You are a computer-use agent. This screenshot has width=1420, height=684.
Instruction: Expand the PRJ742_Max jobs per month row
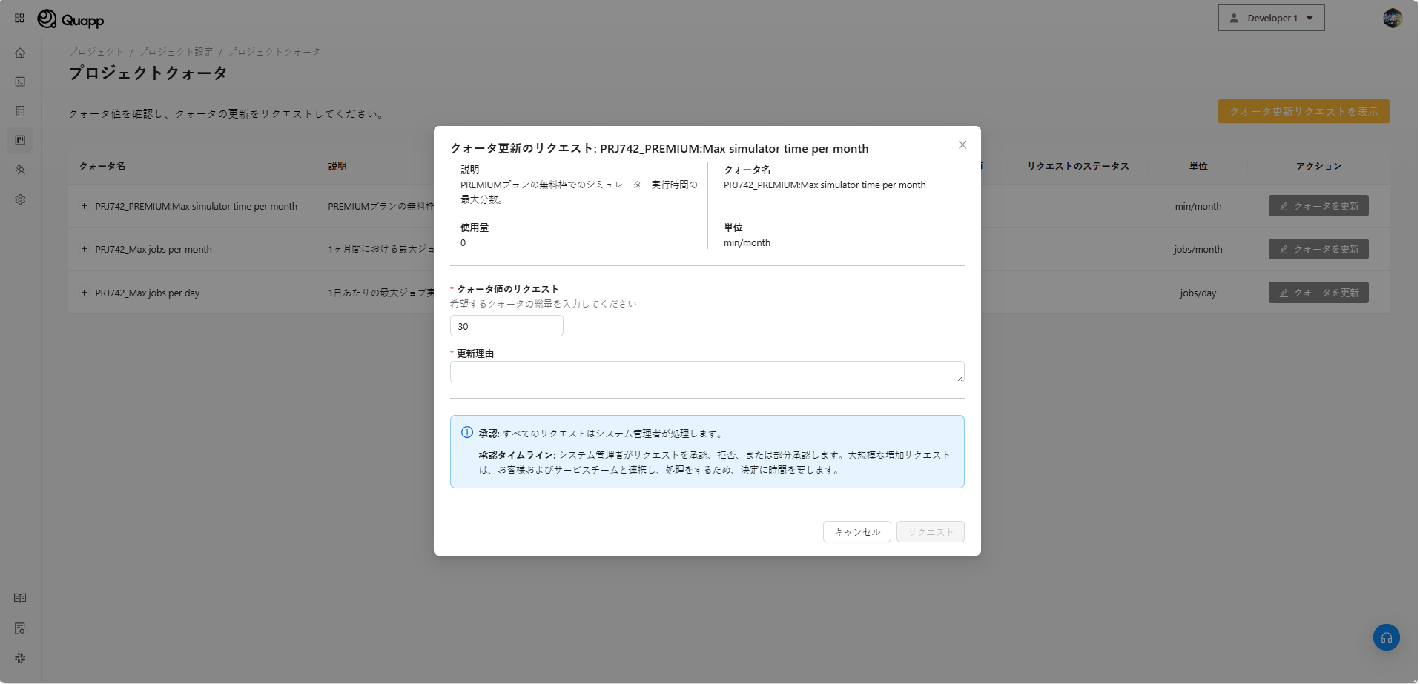(x=84, y=249)
